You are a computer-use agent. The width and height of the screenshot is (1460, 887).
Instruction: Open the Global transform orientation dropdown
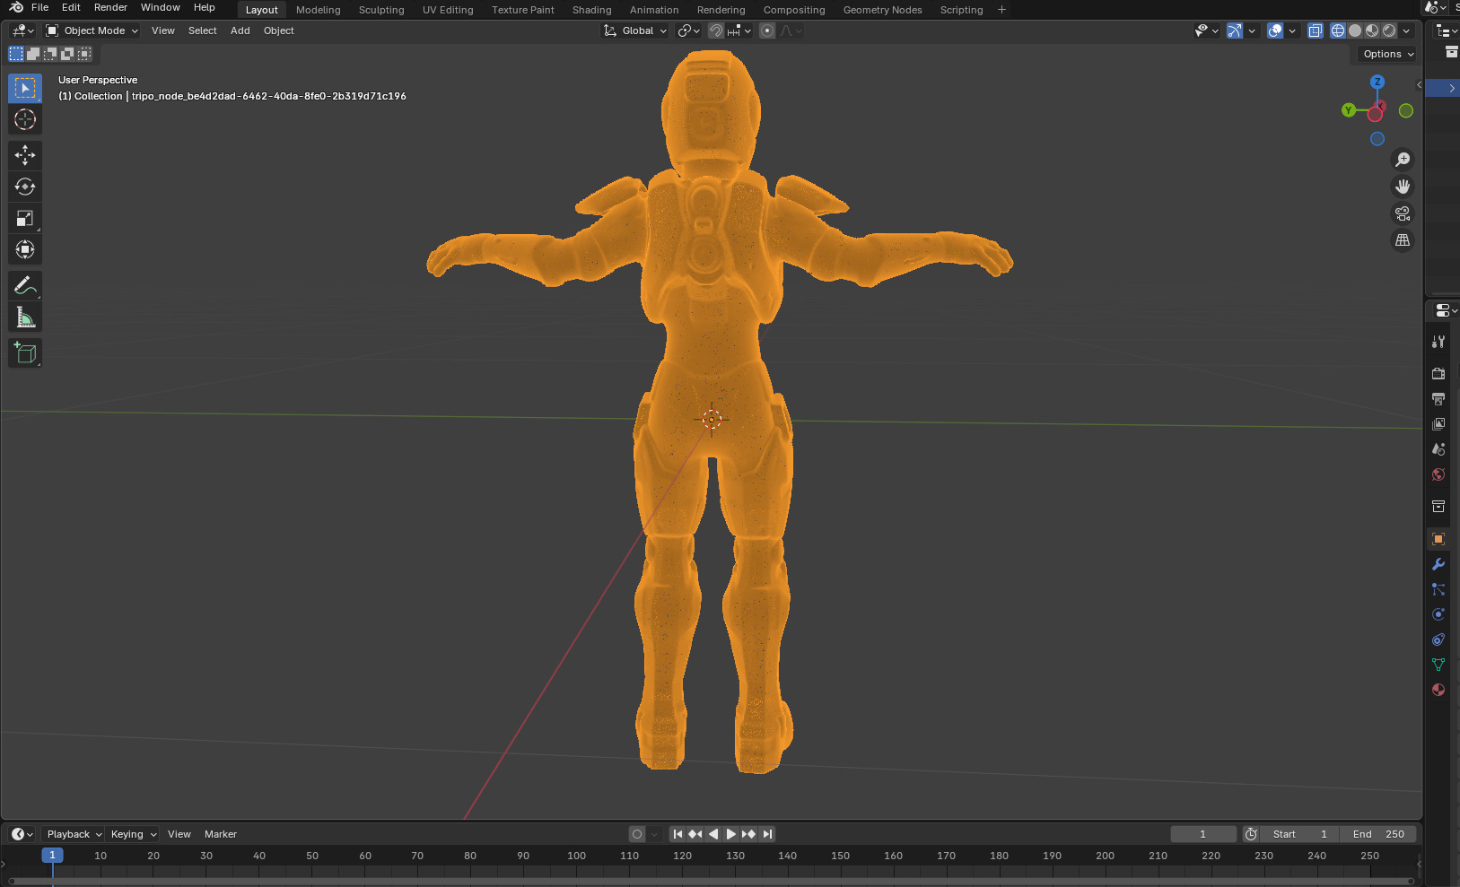point(635,30)
